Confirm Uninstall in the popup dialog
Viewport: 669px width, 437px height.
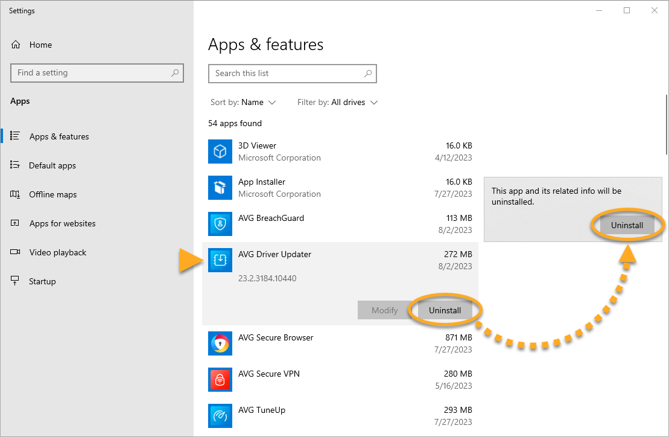click(627, 225)
